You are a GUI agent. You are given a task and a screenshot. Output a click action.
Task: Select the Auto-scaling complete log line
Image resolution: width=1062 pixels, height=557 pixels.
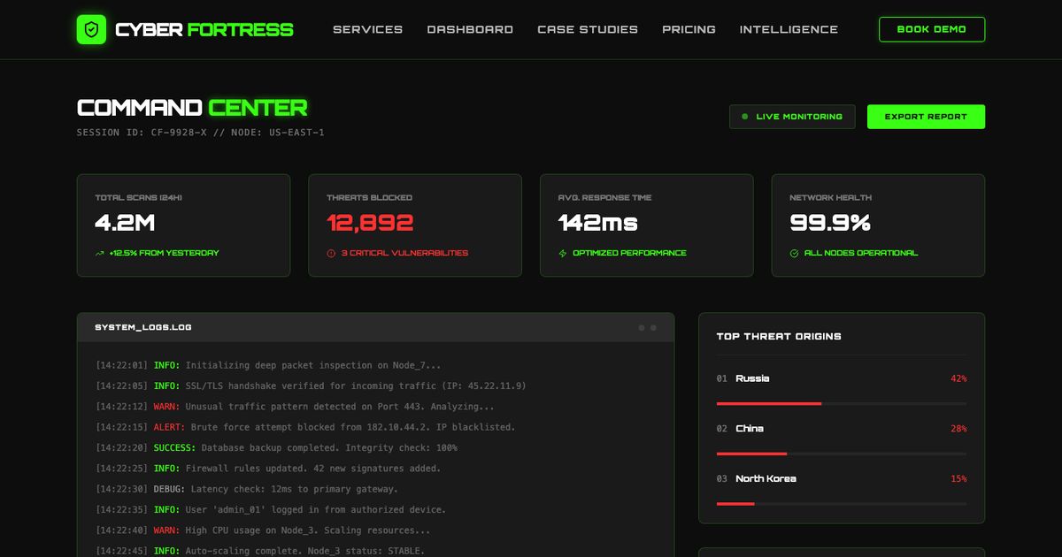point(260,551)
